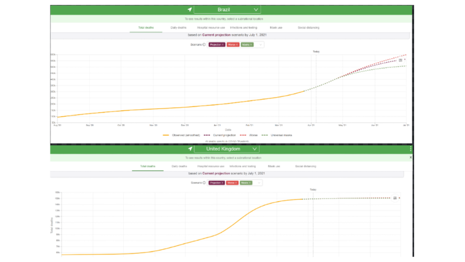Image resolution: width=465 pixels, height=262 pixels.
Task: Remove the Worse scenario tag in Brazil panel
Action: pos(237,44)
